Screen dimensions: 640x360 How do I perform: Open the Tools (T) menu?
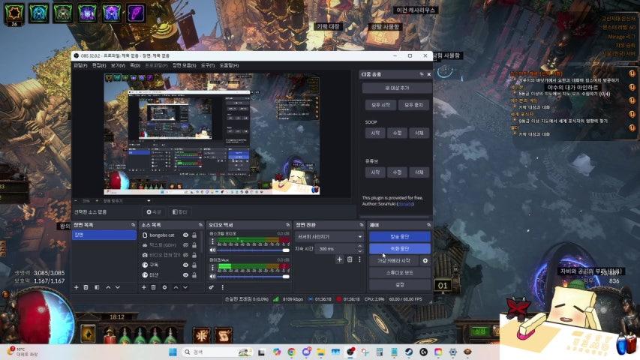(x=208, y=65)
